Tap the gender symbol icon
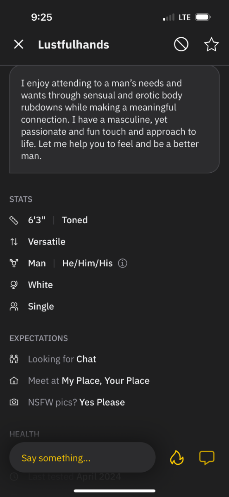Image resolution: width=229 pixels, height=497 pixels. pos(14,263)
